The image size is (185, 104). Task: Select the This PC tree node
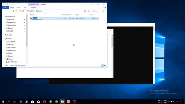10,39
